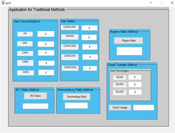Click the CH4 label in Gas Concentrations
175x133 pixels.
pyautogui.click(x=25, y=44)
